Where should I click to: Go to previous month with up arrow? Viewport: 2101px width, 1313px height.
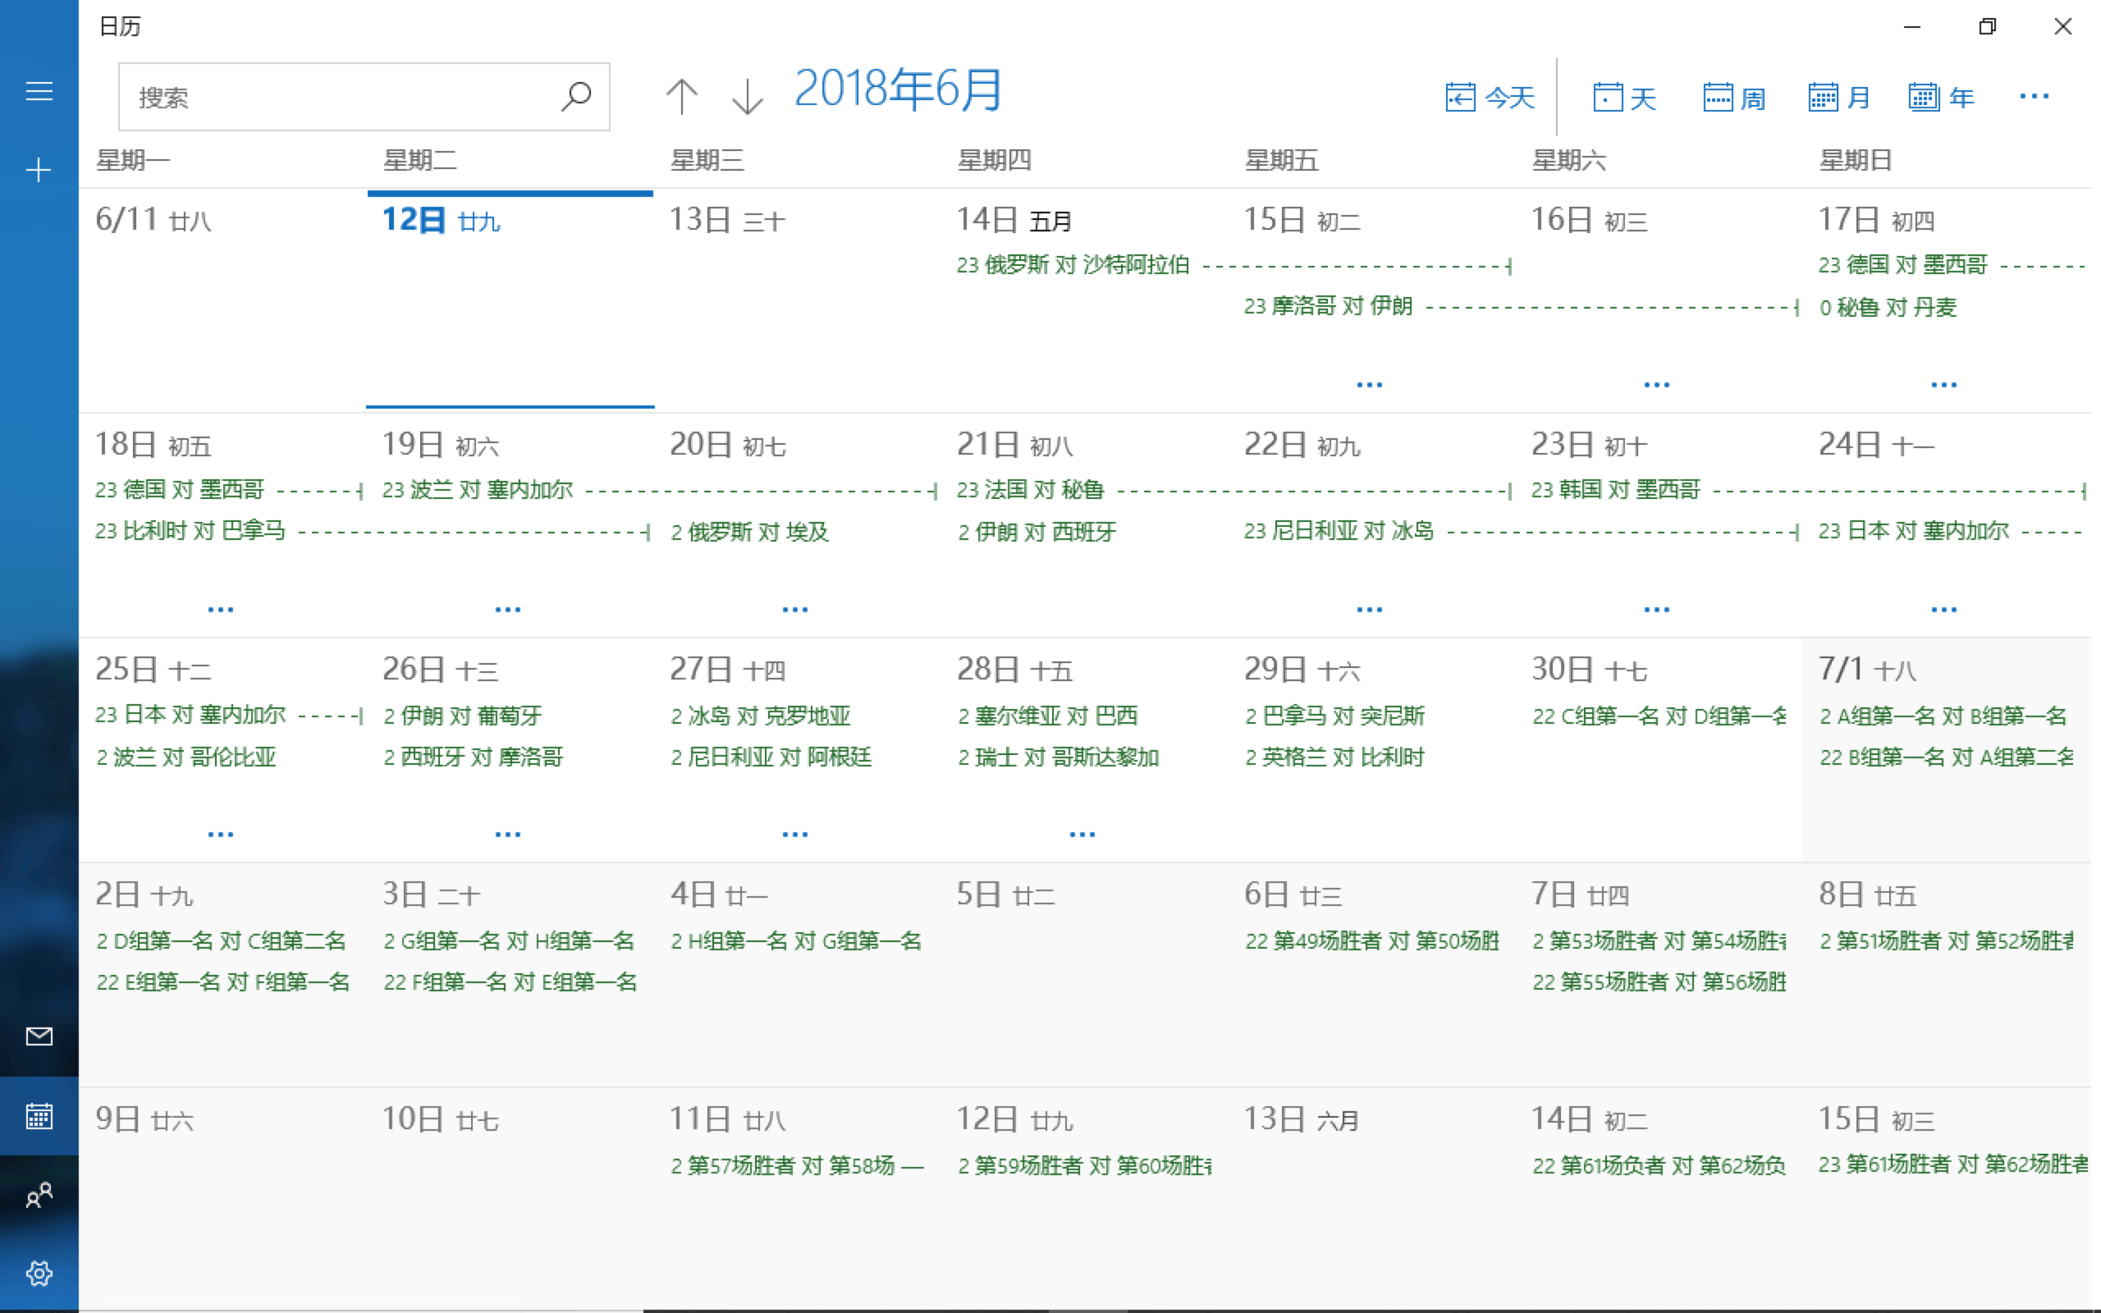681,96
